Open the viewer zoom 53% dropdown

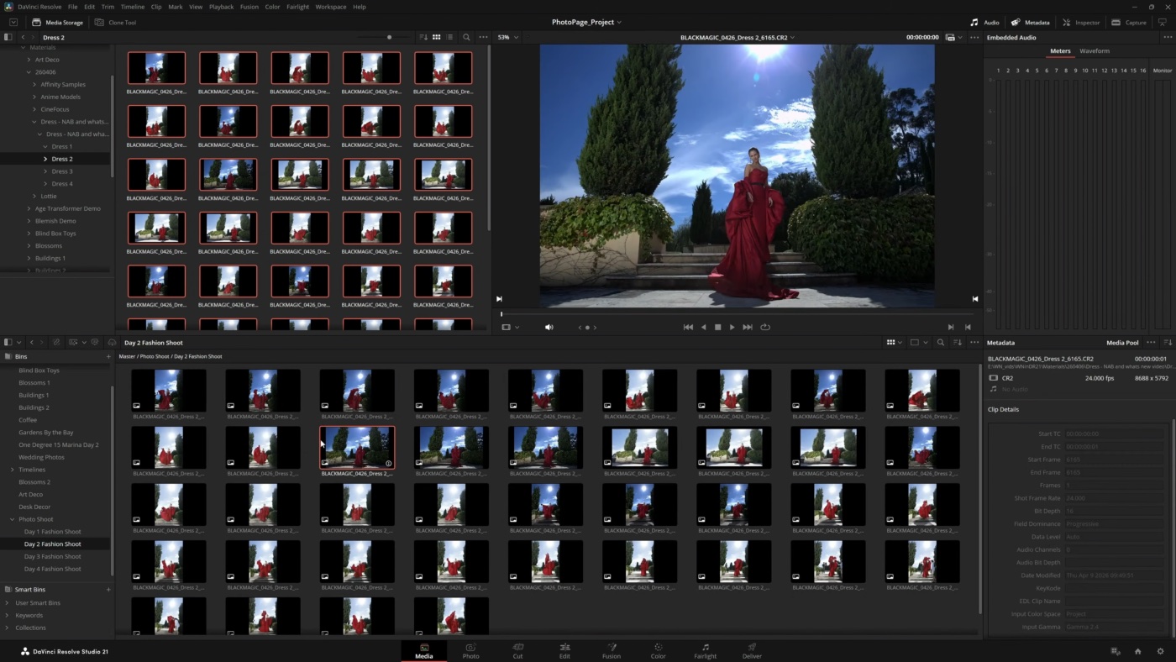click(x=507, y=38)
